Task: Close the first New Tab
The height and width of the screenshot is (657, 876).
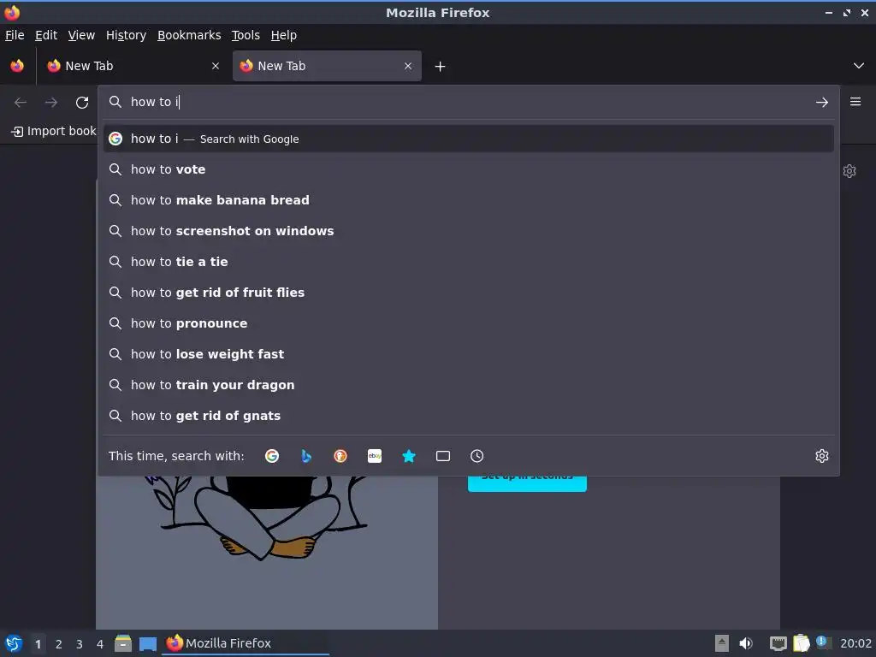Action: click(216, 66)
